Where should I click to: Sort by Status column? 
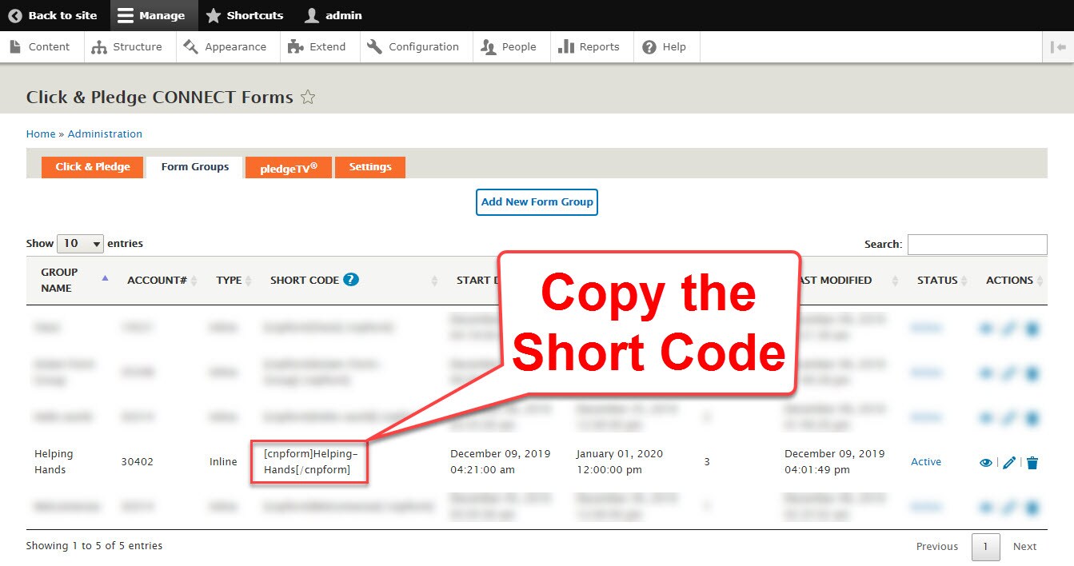pyautogui.click(x=941, y=281)
